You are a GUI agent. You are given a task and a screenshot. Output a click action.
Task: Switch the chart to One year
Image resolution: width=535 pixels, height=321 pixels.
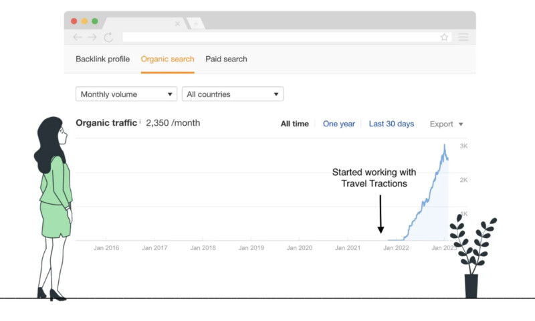click(x=338, y=124)
